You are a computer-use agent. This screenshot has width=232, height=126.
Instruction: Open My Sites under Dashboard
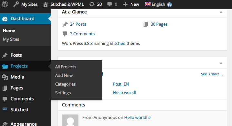pyautogui.click(x=11, y=39)
